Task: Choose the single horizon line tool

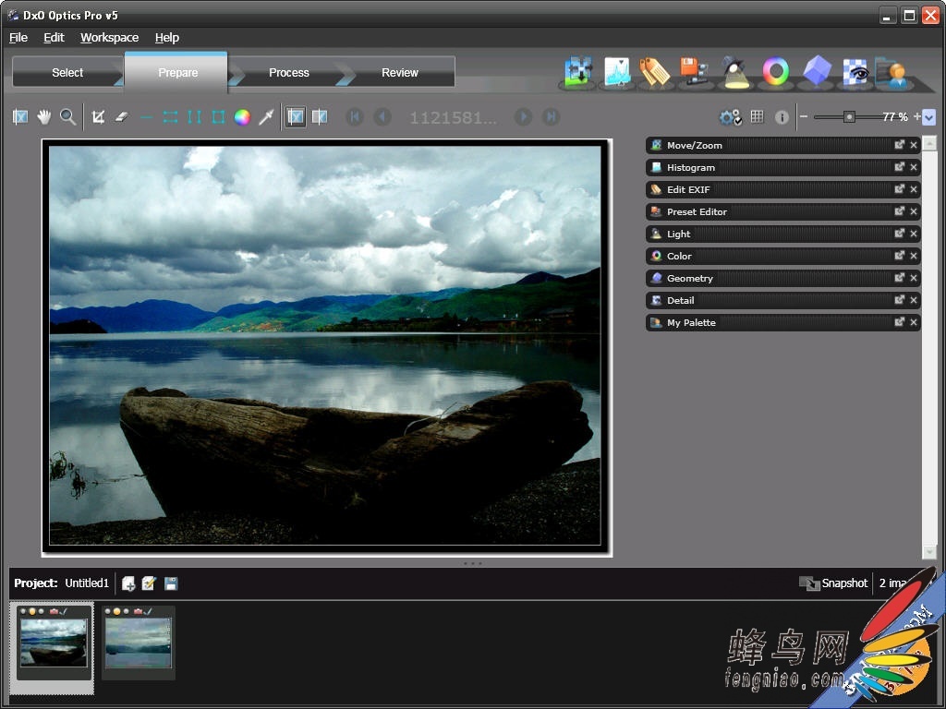Action: tap(146, 117)
